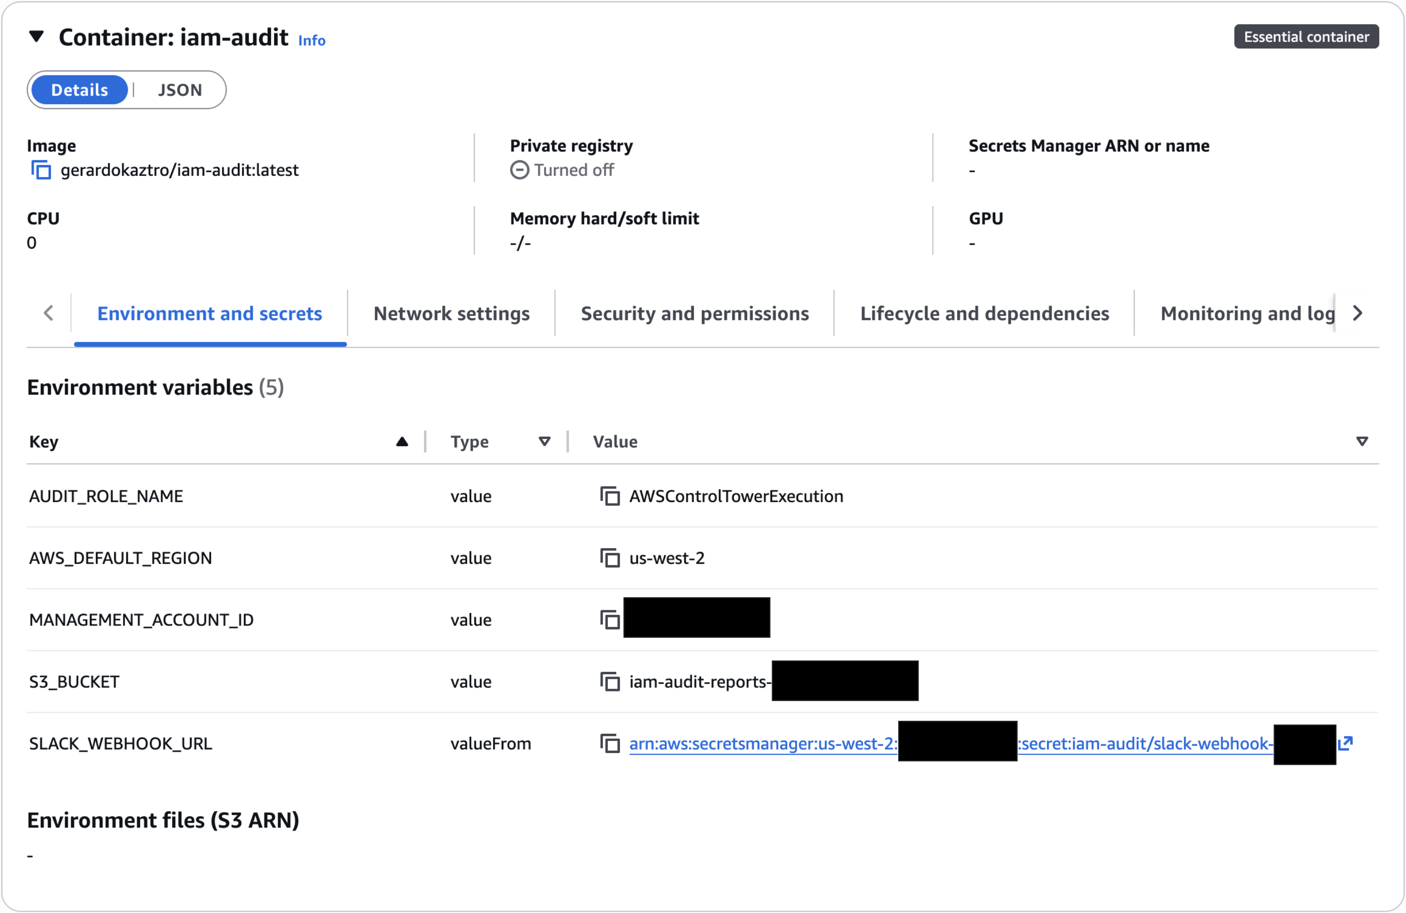
Task: Open the Security and permissions tab
Action: point(695,313)
